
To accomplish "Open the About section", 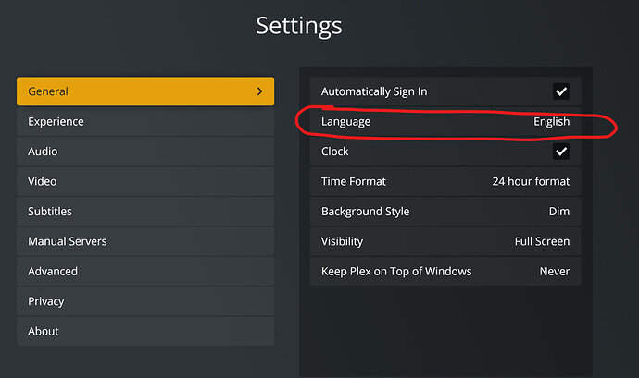I will 144,331.
